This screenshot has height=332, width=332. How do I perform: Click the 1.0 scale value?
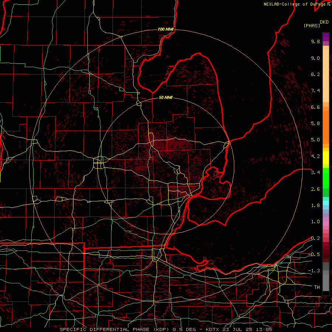[315, 222]
